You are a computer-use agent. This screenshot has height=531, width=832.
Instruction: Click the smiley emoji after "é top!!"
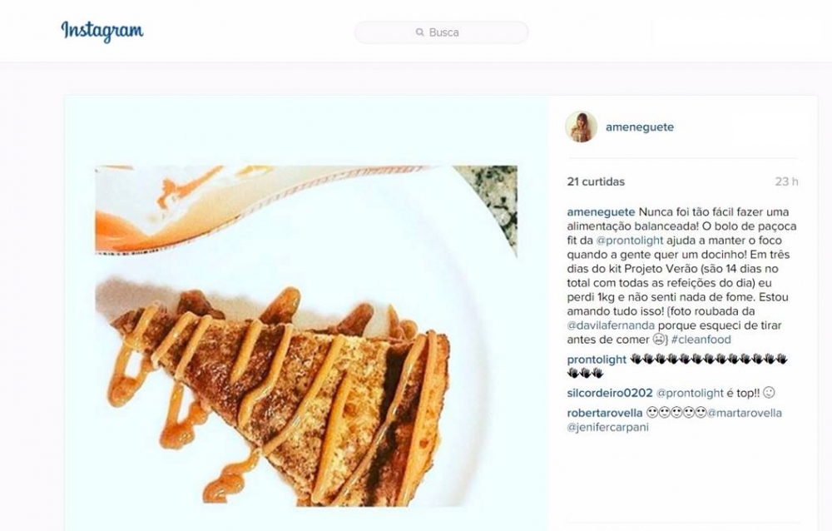tap(769, 393)
